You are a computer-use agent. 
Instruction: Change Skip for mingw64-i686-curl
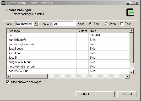coord(93,62)
